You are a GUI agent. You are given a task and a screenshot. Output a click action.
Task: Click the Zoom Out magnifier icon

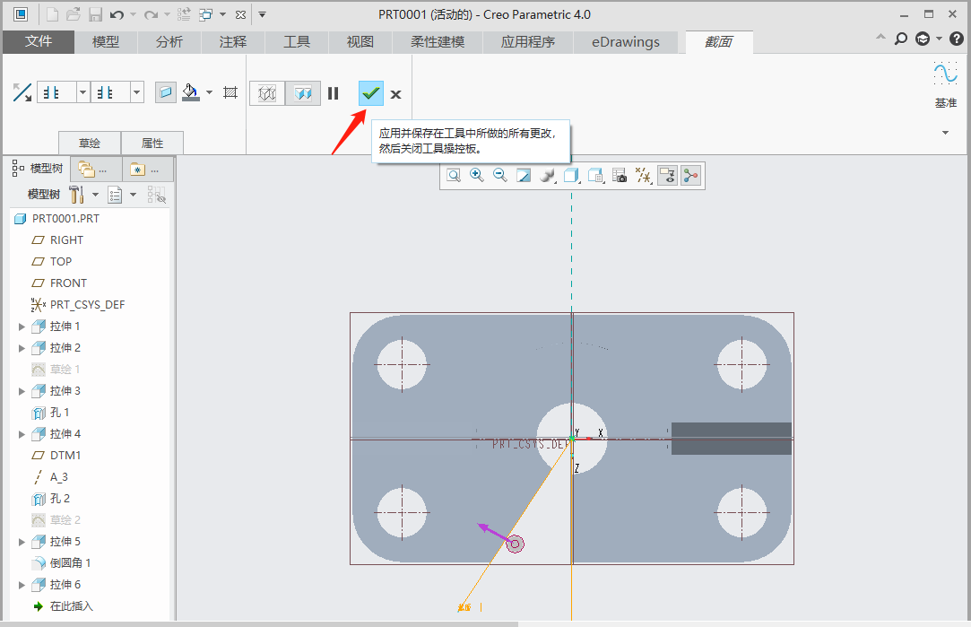499,176
